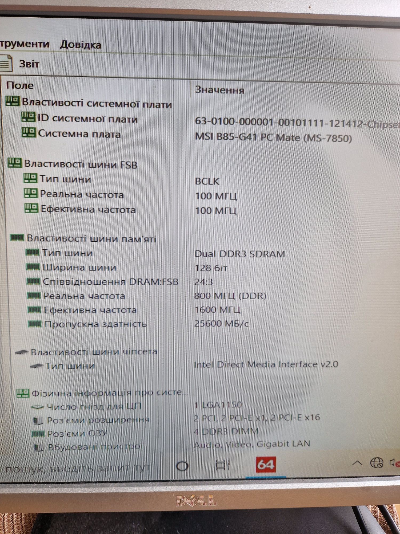The image size is (400, 534).
Task: Select the FSB Реальна частота row icon
Action: click(x=31, y=193)
